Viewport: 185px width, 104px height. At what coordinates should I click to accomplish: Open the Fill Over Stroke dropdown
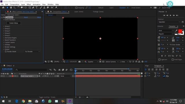176,45
